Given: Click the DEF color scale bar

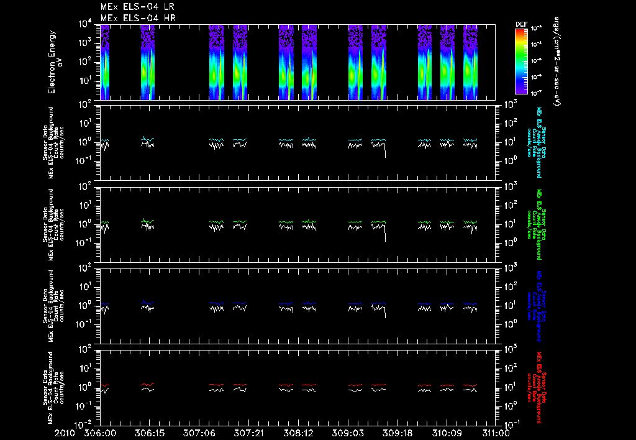Looking at the screenshot, I should click(521, 62).
